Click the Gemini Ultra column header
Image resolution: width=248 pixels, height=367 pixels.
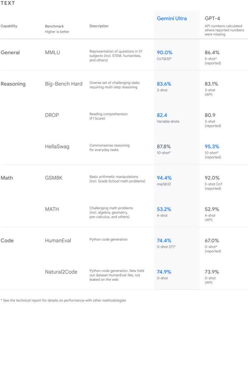(172, 18)
